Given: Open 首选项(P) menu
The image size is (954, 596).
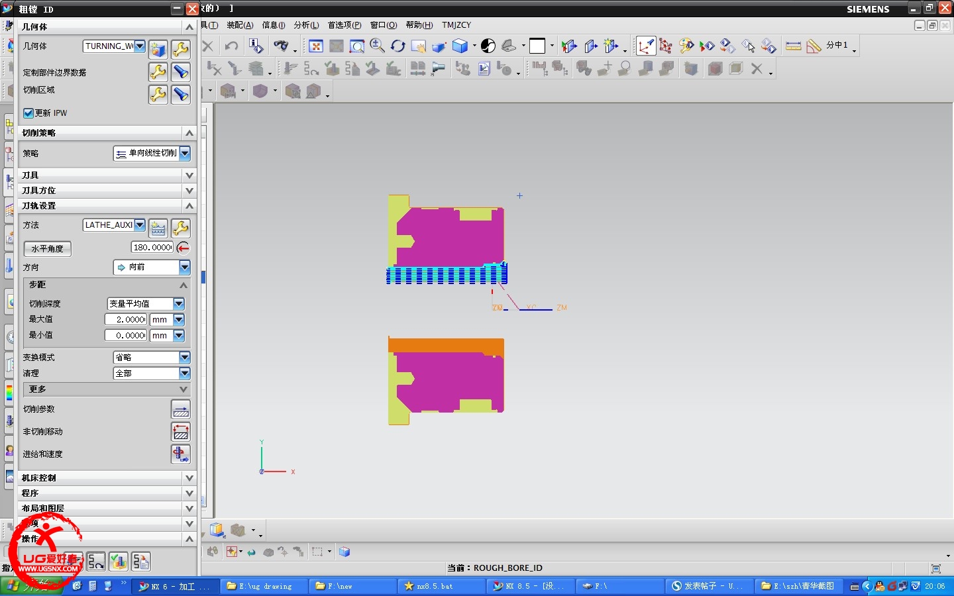Looking at the screenshot, I should coord(344,25).
